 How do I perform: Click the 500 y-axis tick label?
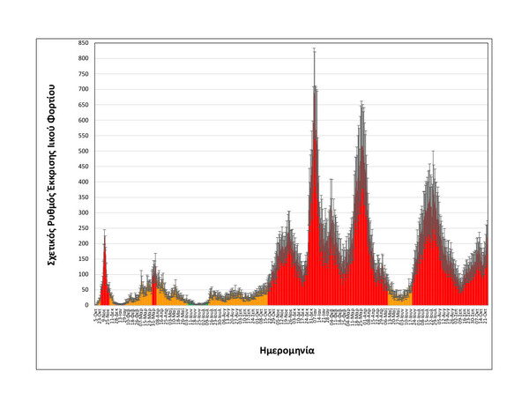(x=84, y=151)
